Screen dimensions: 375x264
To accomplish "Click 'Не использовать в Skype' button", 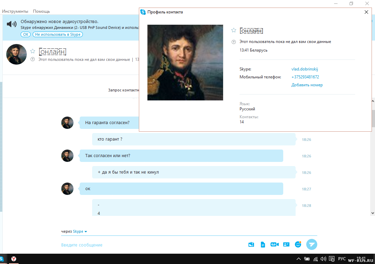I will (x=58, y=34).
